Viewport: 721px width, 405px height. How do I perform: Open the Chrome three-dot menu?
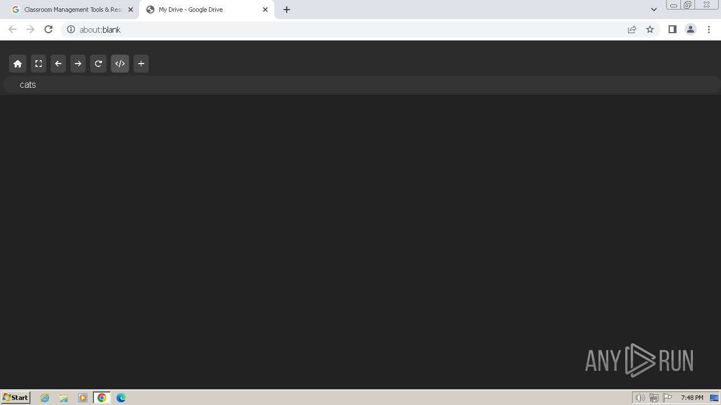coord(709,29)
